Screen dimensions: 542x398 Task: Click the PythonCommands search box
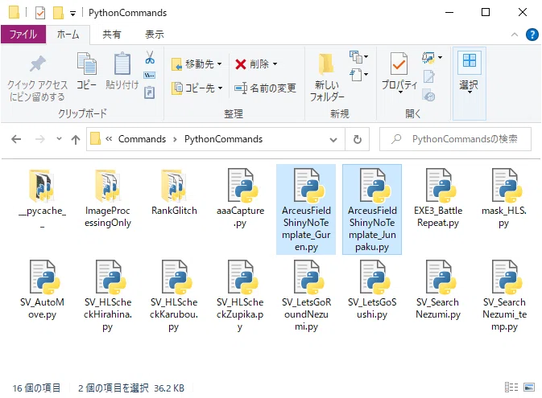pos(455,139)
